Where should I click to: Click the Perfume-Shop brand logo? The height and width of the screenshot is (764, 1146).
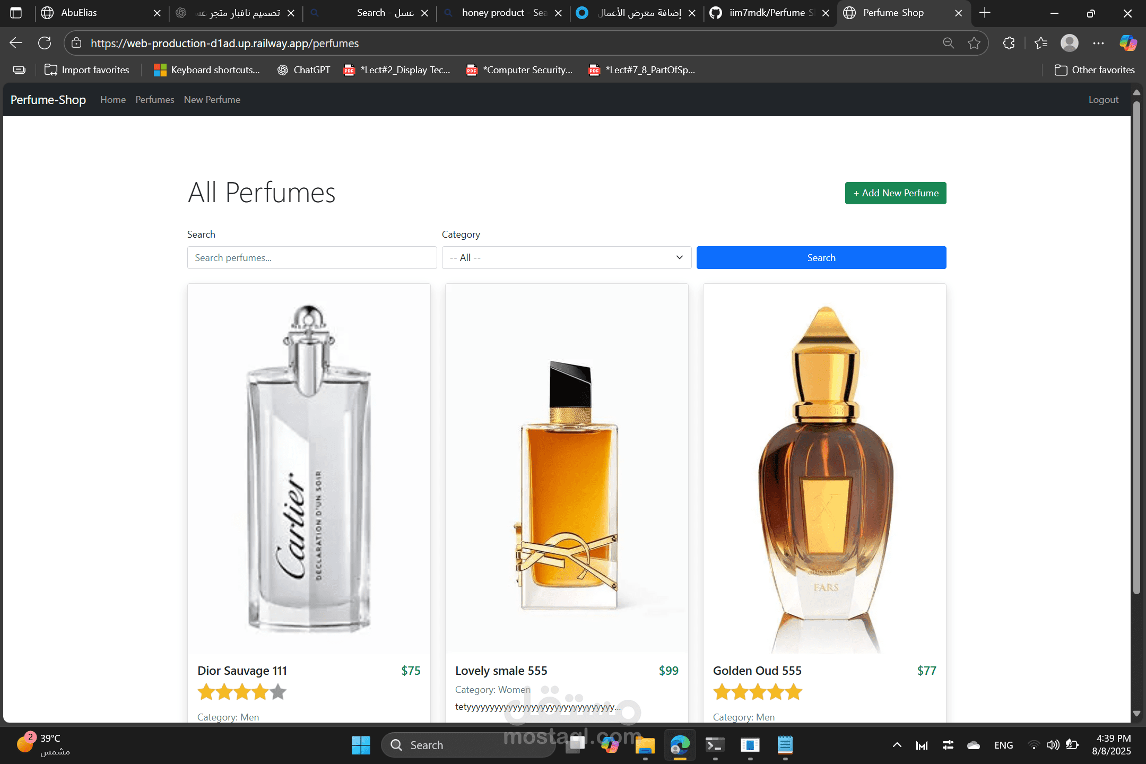point(48,100)
